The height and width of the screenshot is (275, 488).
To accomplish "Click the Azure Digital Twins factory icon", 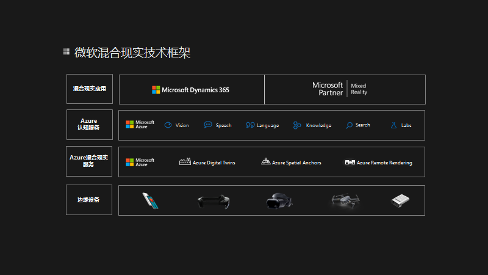I will coord(185,161).
